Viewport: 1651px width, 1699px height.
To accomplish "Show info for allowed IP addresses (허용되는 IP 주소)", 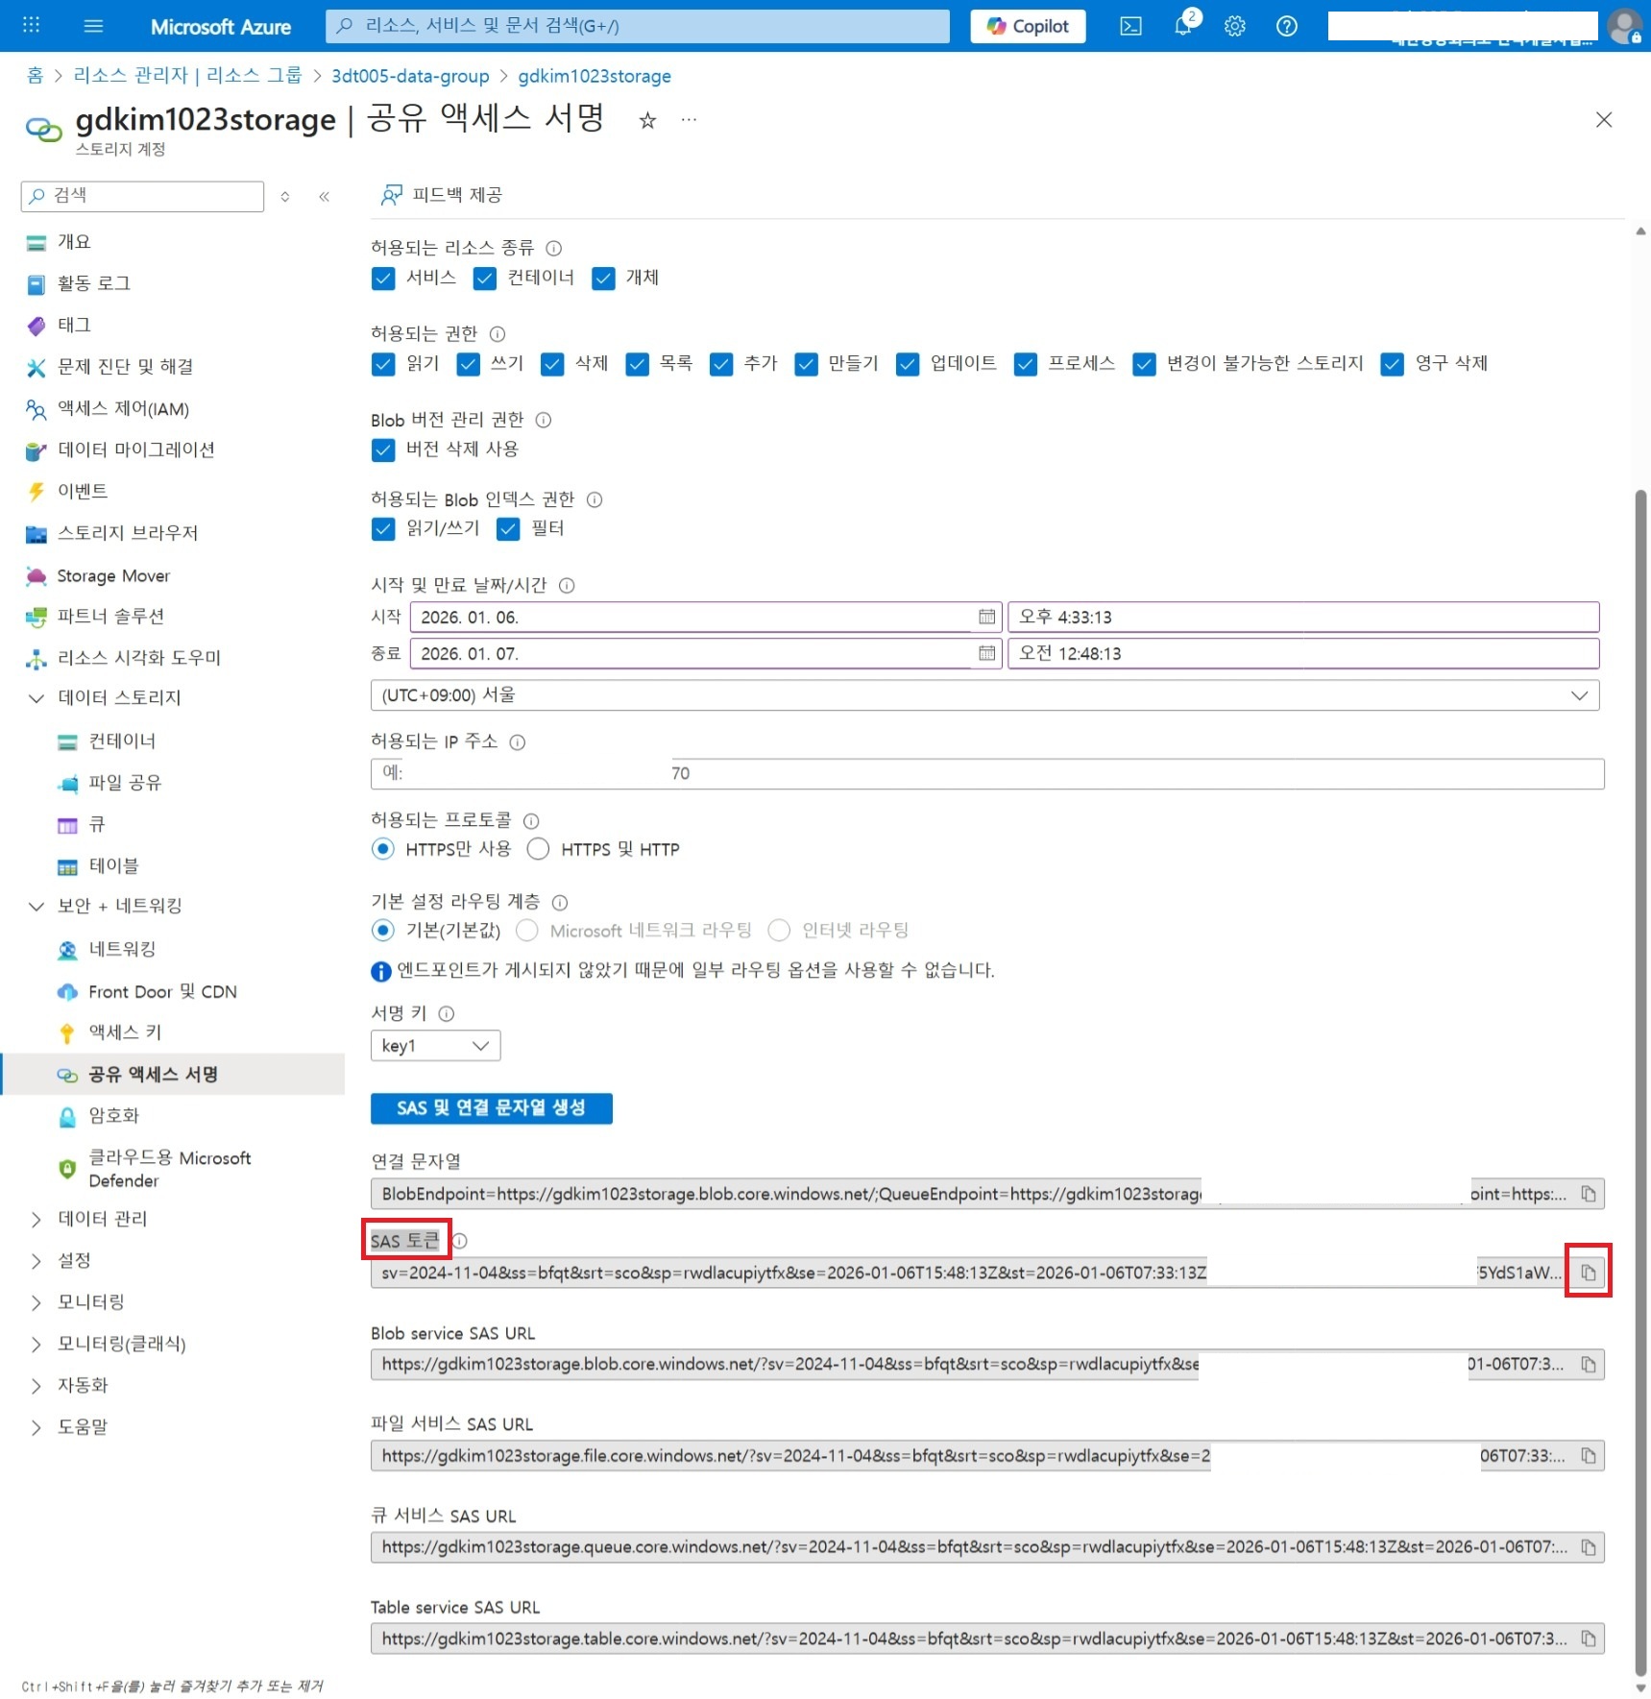I will tap(518, 741).
